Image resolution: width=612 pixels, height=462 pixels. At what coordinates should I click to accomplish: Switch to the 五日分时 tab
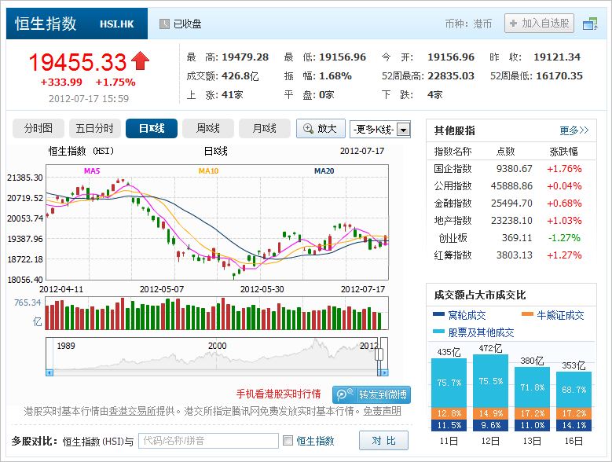pyautogui.click(x=95, y=128)
